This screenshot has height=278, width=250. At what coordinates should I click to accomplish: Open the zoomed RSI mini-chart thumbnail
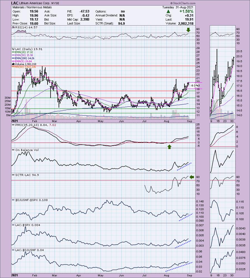point(222,36)
